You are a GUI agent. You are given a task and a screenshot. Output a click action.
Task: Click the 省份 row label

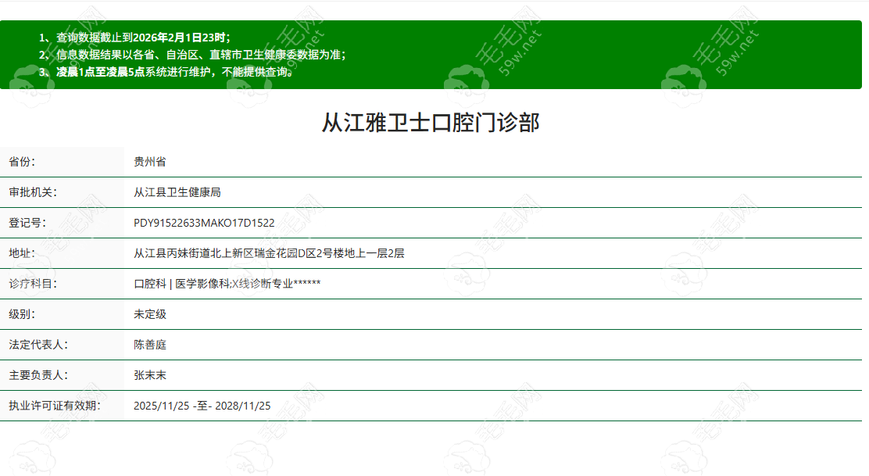click(x=21, y=161)
